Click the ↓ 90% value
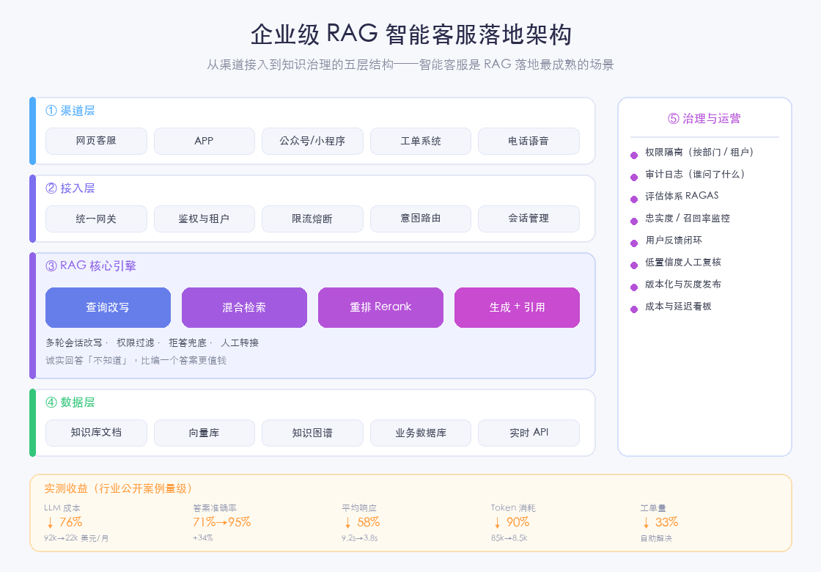This screenshot has width=821, height=572. [x=512, y=522]
